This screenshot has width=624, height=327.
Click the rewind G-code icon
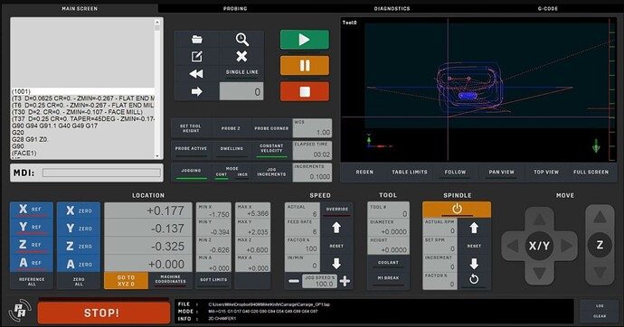click(196, 73)
